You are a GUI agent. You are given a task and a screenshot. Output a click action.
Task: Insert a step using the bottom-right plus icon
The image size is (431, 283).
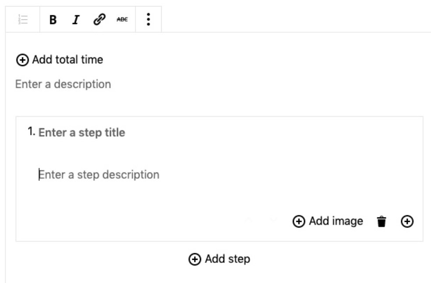click(x=407, y=222)
